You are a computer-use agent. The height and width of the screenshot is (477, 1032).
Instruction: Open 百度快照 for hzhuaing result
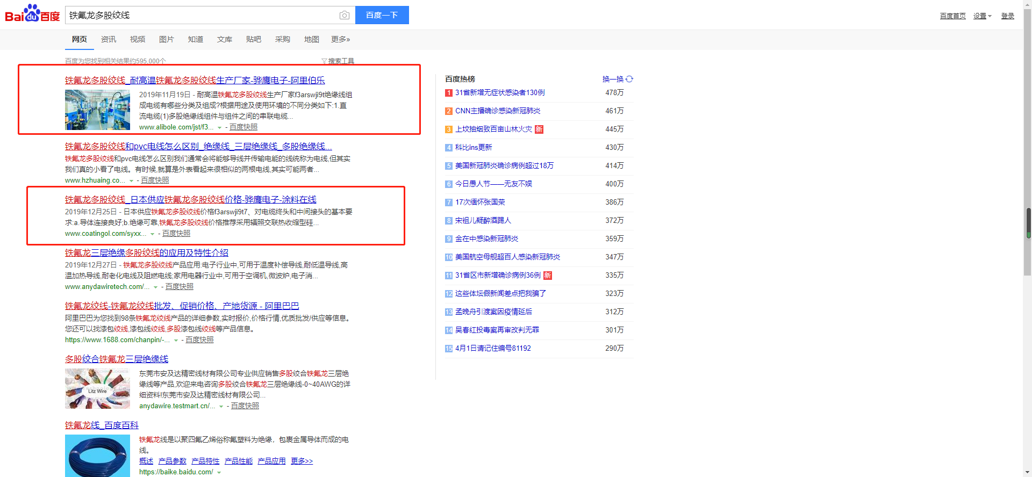pyautogui.click(x=155, y=180)
